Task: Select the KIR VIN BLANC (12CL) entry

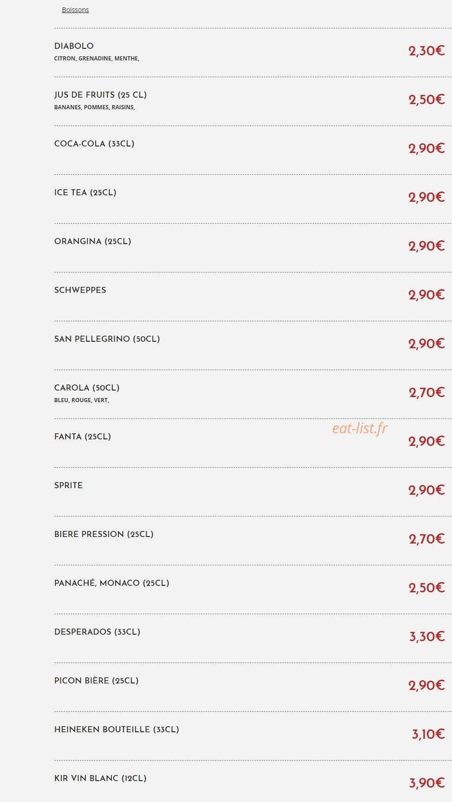Action: click(100, 778)
